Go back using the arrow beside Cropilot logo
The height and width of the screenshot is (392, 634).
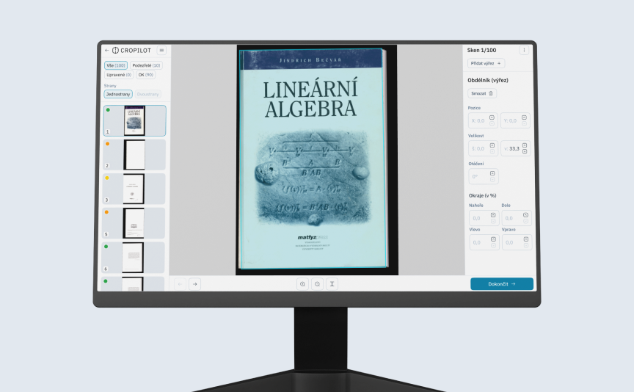106,51
